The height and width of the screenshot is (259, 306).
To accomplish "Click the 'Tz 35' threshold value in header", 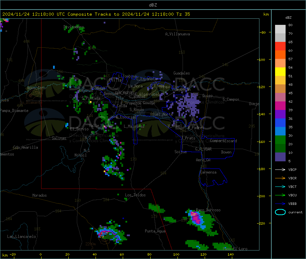I will pos(183,14).
